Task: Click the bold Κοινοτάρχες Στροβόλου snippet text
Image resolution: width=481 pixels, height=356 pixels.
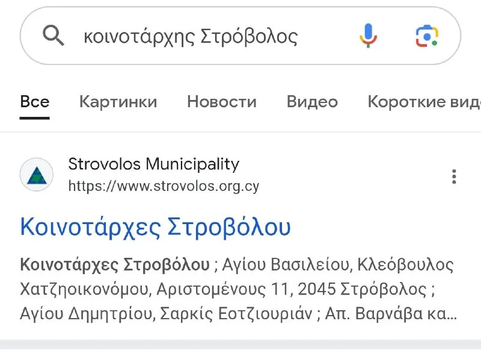Action: tap(115, 264)
